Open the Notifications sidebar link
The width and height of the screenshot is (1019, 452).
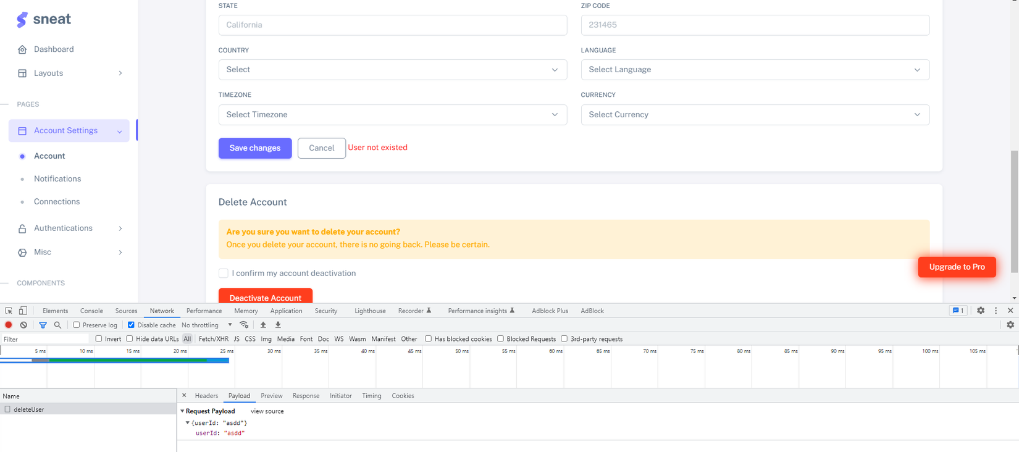pos(57,179)
